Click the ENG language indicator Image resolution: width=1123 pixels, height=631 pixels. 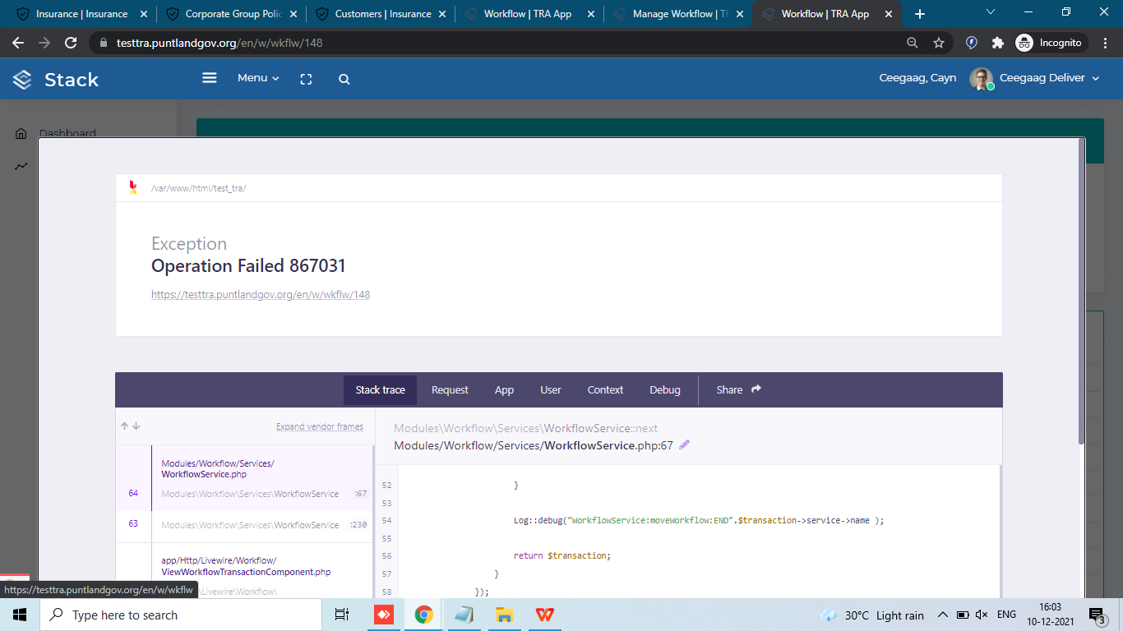click(x=1006, y=615)
